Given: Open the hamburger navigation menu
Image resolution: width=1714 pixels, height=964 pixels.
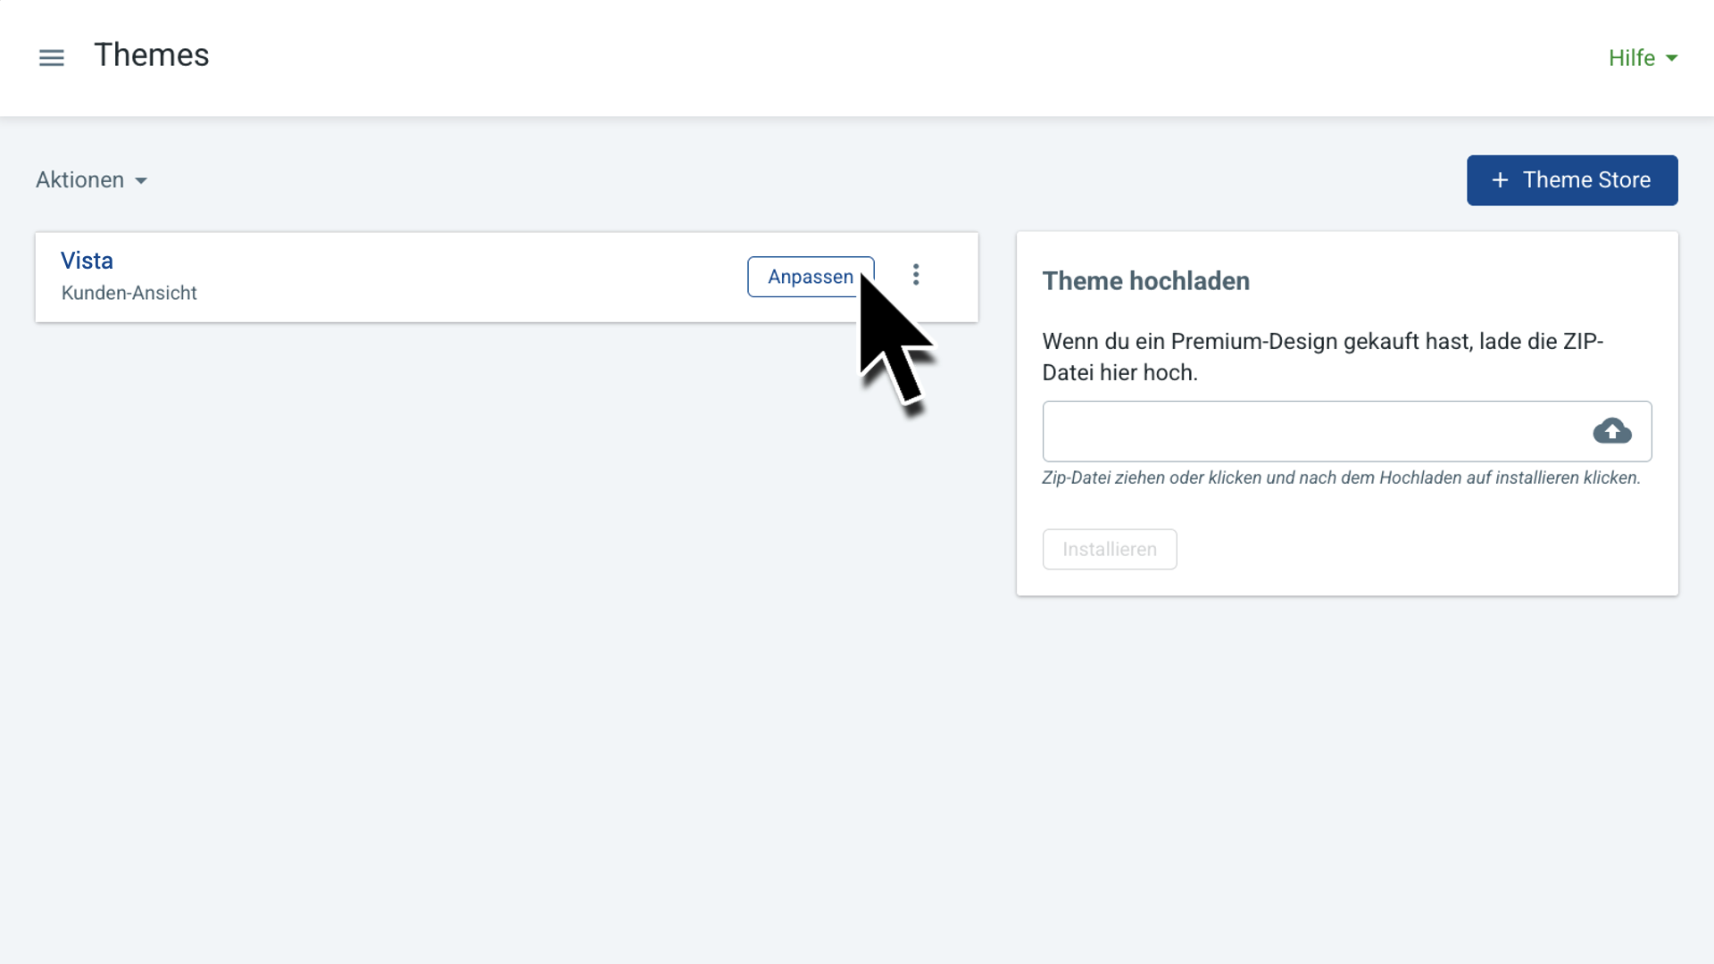Looking at the screenshot, I should pos(52,58).
